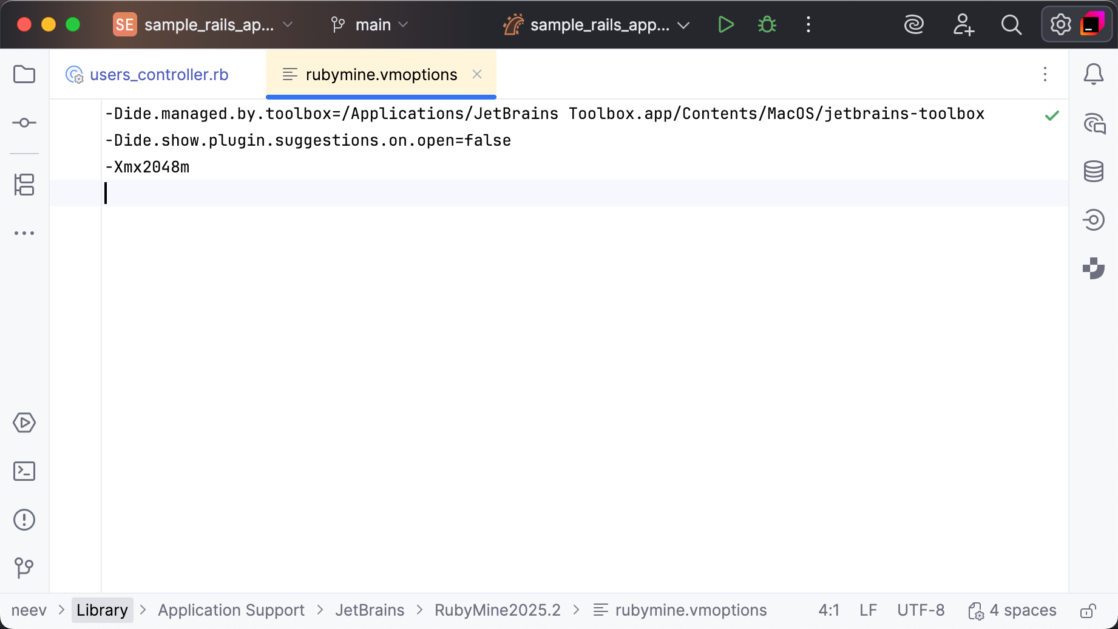Open the Services tool window
1118x629 pixels.
(24, 423)
